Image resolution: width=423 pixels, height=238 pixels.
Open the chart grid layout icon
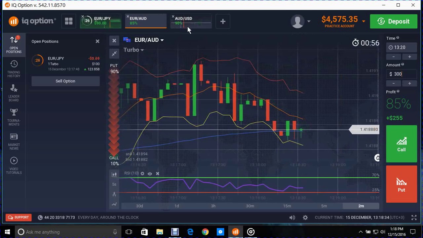(69, 21)
